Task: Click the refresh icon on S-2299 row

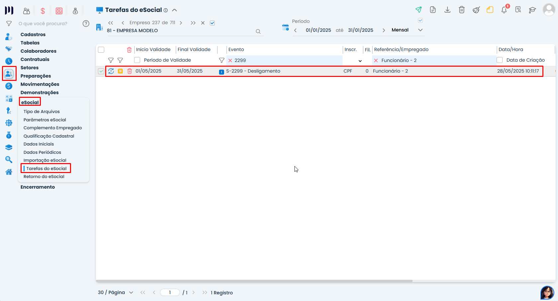Action: tap(111, 71)
